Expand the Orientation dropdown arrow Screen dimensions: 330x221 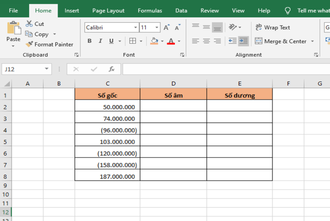click(240, 27)
